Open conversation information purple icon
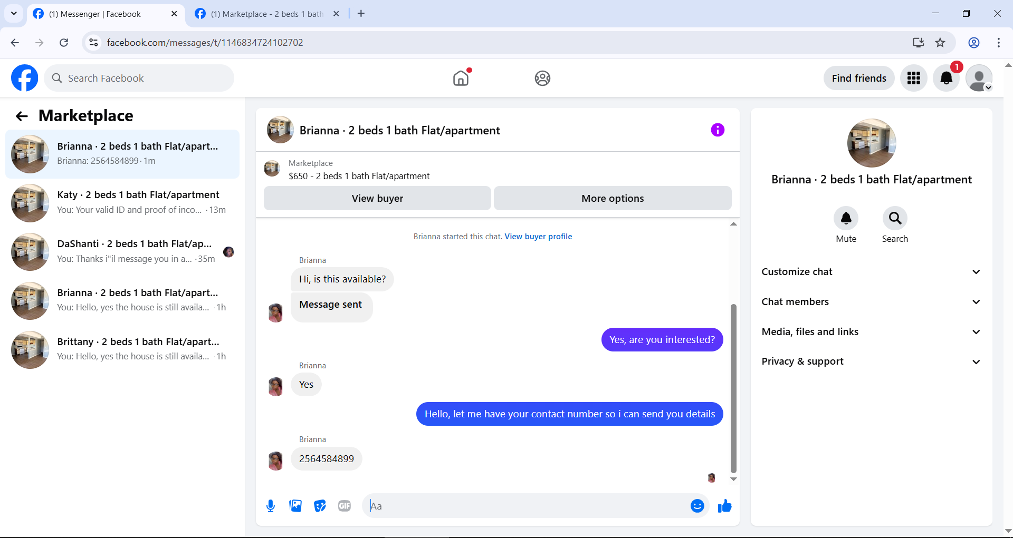Screen dimensions: 1013x538 click(718, 130)
